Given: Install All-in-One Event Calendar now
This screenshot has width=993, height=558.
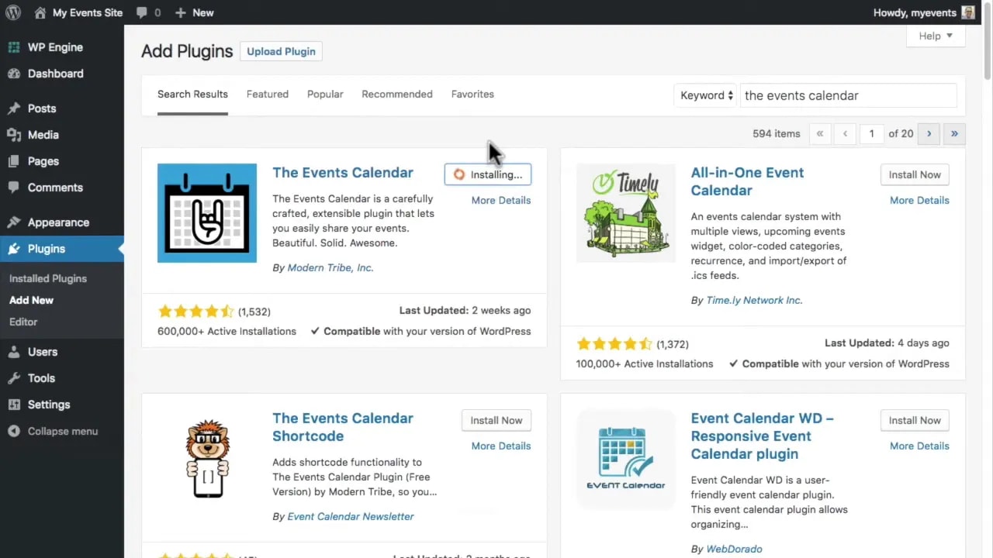Looking at the screenshot, I should coord(915,174).
